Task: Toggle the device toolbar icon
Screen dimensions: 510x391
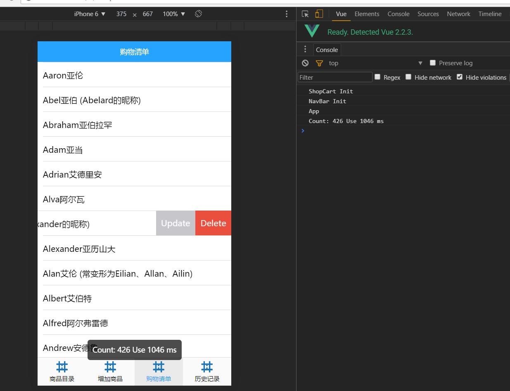Action: pyautogui.click(x=319, y=14)
